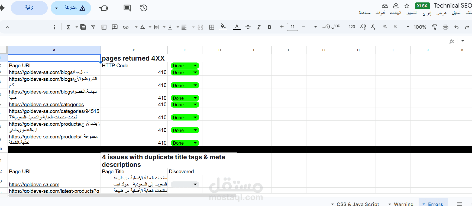Increase font size with plus button
This screenshot has width=472, height=206.
(x=282, y=27)
